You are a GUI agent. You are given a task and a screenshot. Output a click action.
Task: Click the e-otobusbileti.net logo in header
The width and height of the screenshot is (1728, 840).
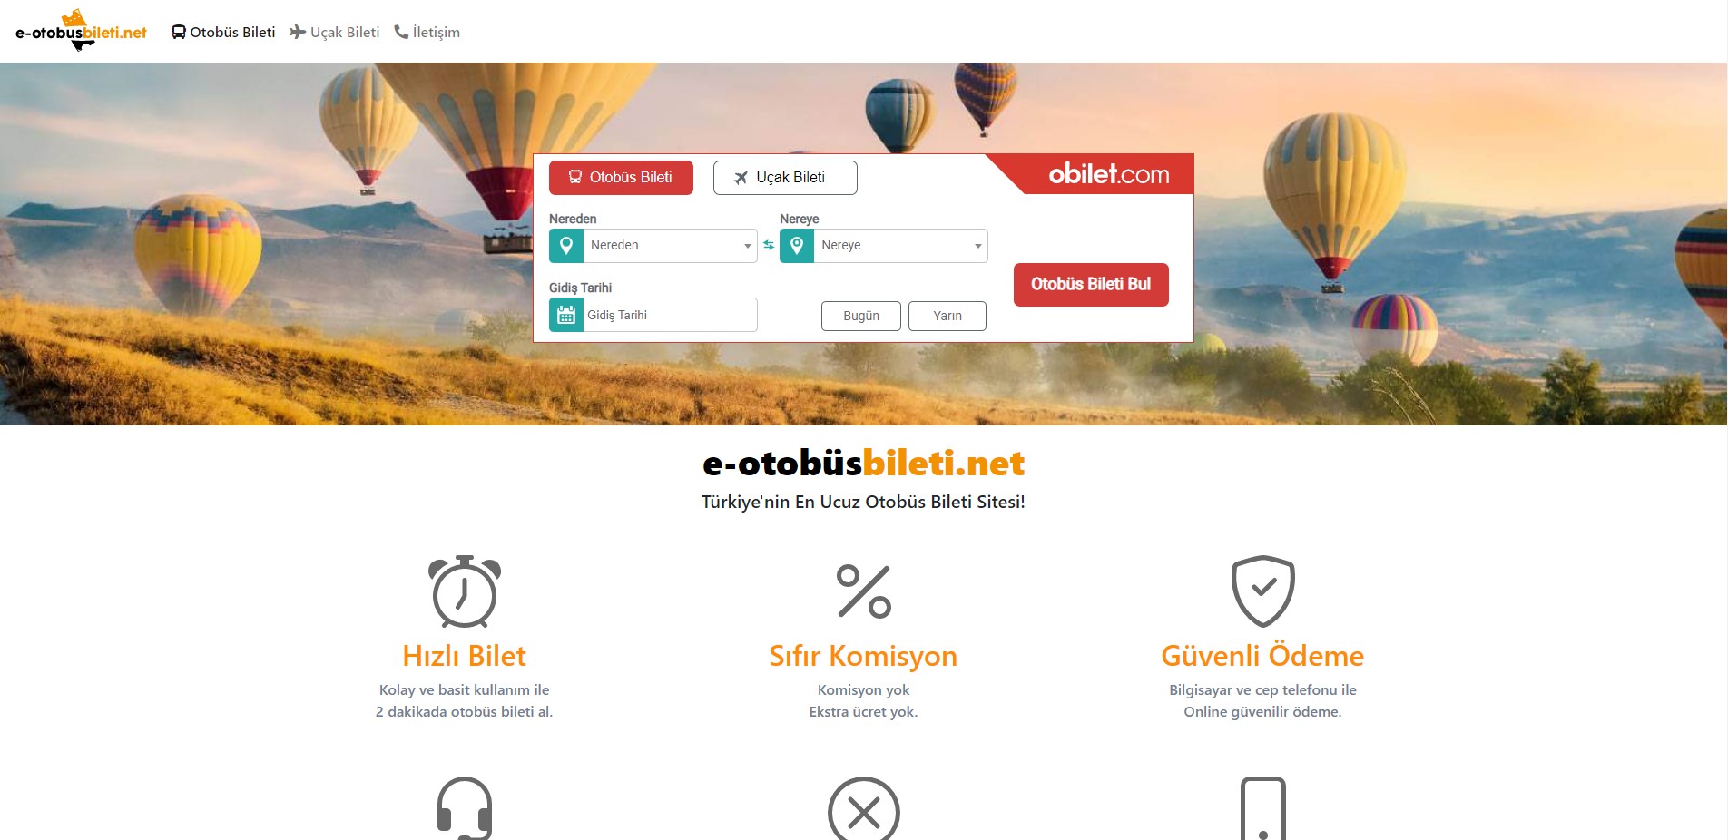pos(81,31)
